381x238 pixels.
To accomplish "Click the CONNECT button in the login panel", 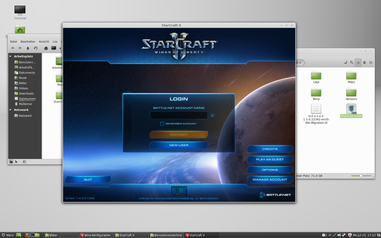I will click(x=179, y=134).
